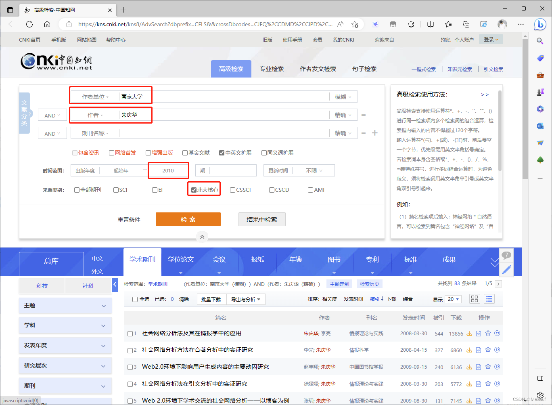This screenshot has width=552, height=405.
Task: Switch to 作者发文检索 tab
Action: 318,69
